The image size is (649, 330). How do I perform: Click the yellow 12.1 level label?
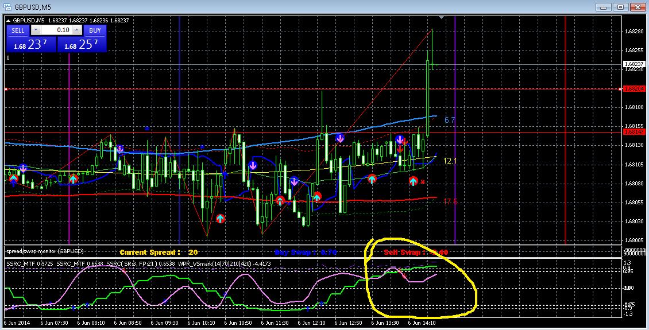click(450, 161)
